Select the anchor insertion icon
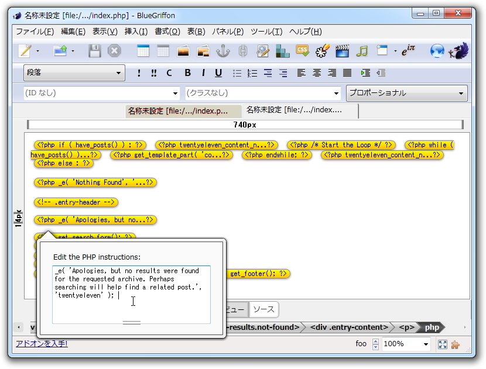Screen dimensions: 486x369 point(223,51)
